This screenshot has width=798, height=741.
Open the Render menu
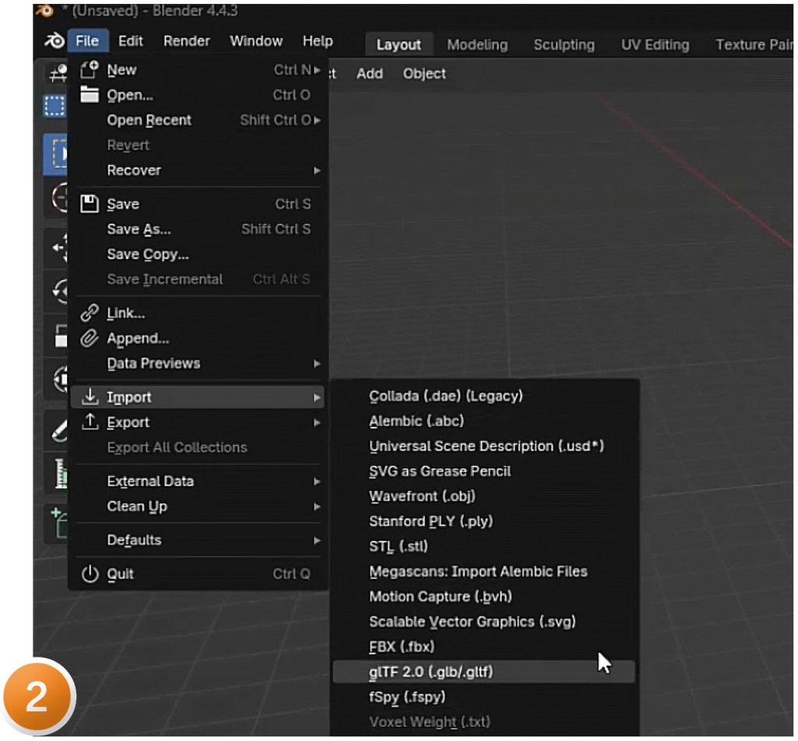(187, 41)
